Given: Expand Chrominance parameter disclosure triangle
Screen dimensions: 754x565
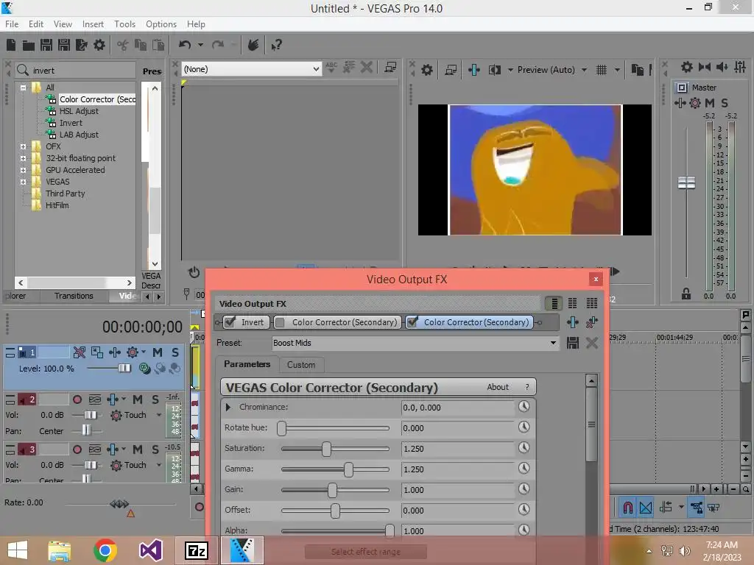Looking at the screenshot, I should 228,407.
